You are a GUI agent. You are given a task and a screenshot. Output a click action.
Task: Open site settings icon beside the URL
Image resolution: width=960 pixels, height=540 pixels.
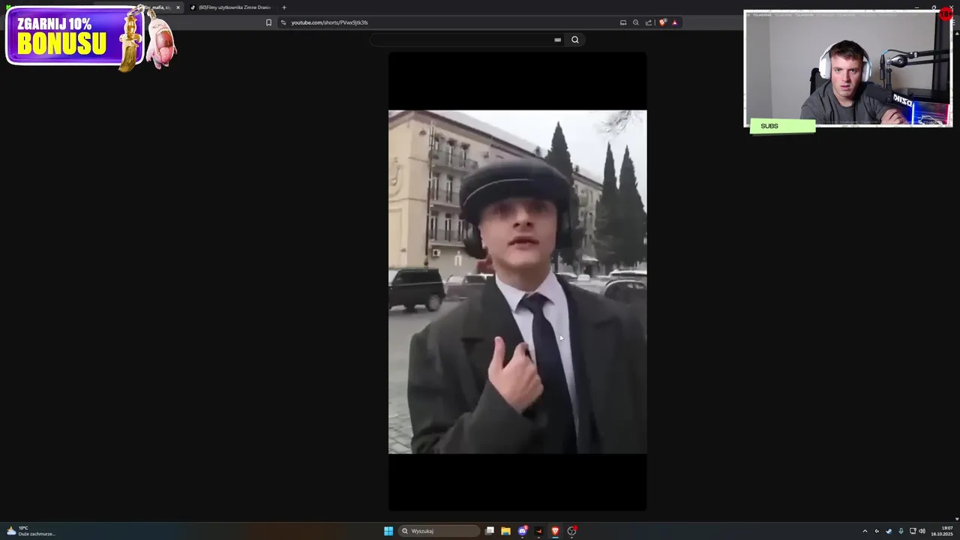point(283,22)
